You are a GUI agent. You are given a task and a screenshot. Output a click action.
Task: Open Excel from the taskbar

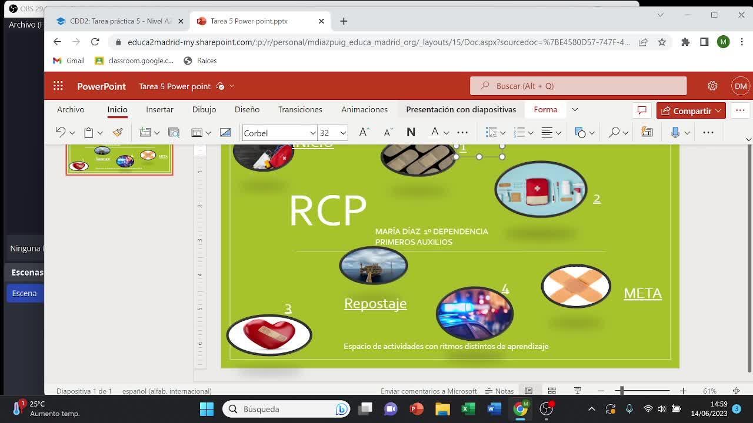coord(468,409)
